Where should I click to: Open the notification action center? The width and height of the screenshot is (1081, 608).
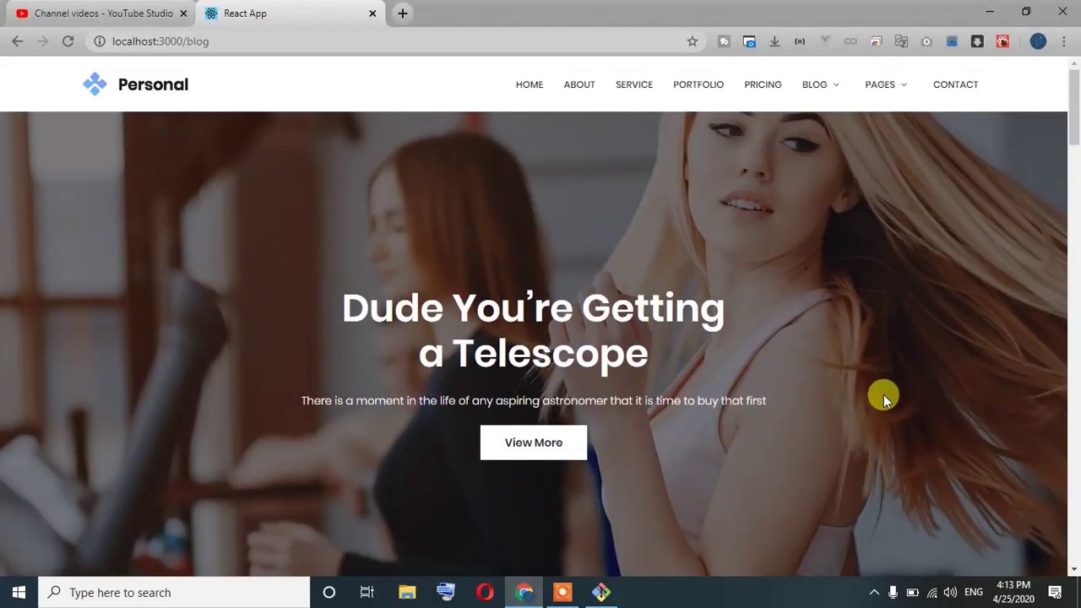click(x=1055, y=593)
